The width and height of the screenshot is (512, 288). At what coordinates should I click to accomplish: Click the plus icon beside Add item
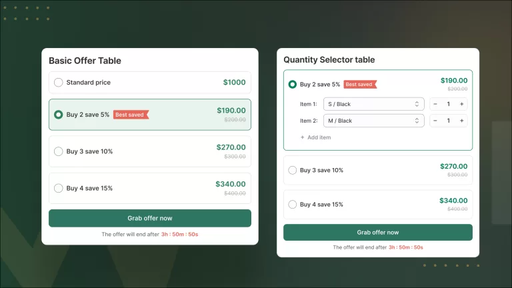(x=302, y=137)
